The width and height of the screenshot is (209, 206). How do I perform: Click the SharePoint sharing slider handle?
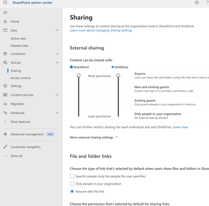[x=79, y=75]
